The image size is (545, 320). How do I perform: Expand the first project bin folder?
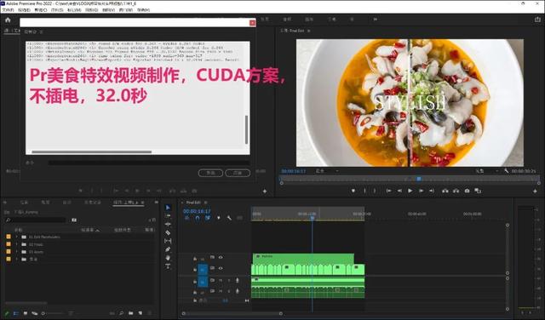16,237
